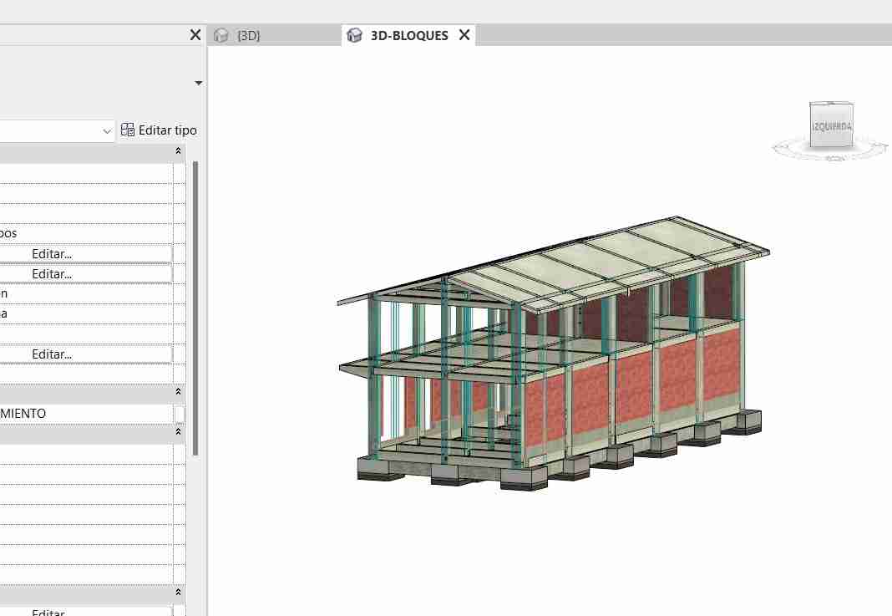The height and width of the screenshot is (616, 892).
Task: Click the IZQUIERDA face of the ViewCube
Action: click(x=831, y=126)
